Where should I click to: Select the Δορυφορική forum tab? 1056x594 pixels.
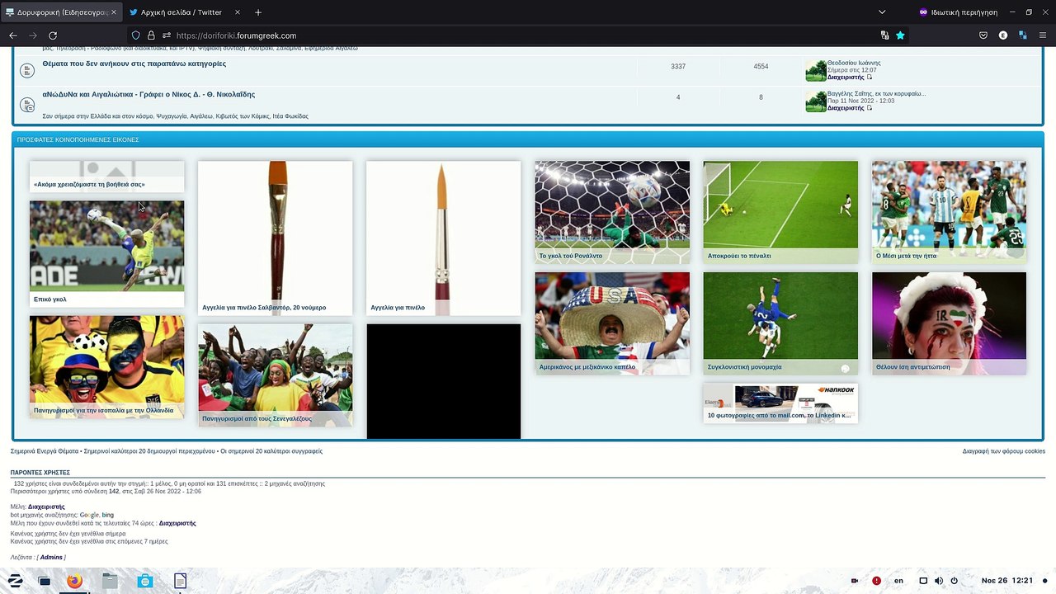coord(61,12)
